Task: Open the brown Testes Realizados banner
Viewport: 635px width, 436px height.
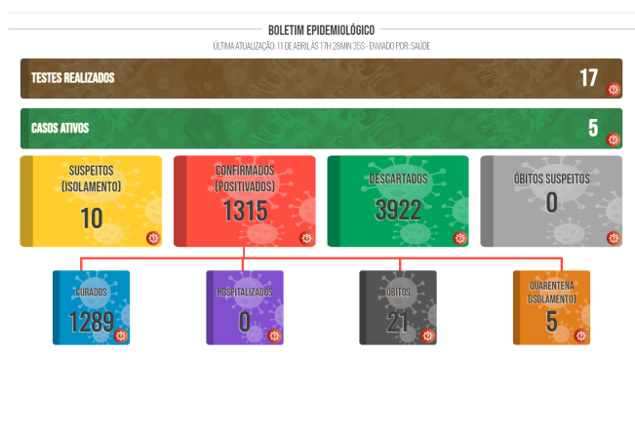Action: pyautogui.click(x=293, y=78)
